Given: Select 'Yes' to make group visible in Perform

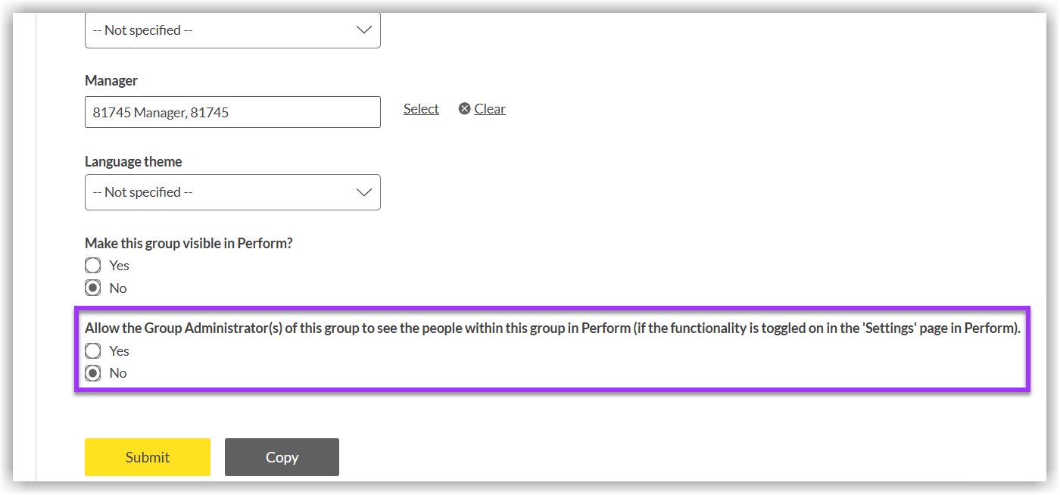Looking at the screenshot, I should [92, 265].
